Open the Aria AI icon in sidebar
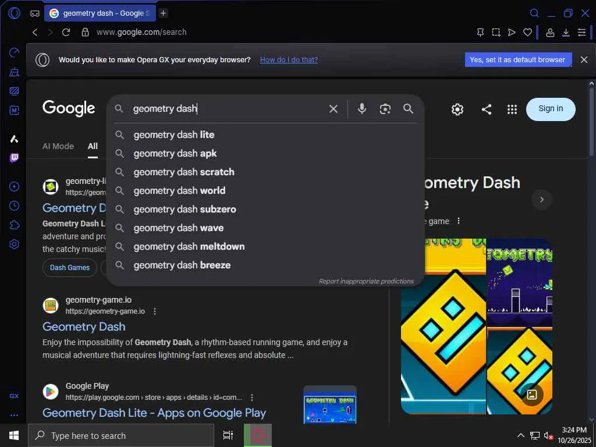 (x=15, y=139)
